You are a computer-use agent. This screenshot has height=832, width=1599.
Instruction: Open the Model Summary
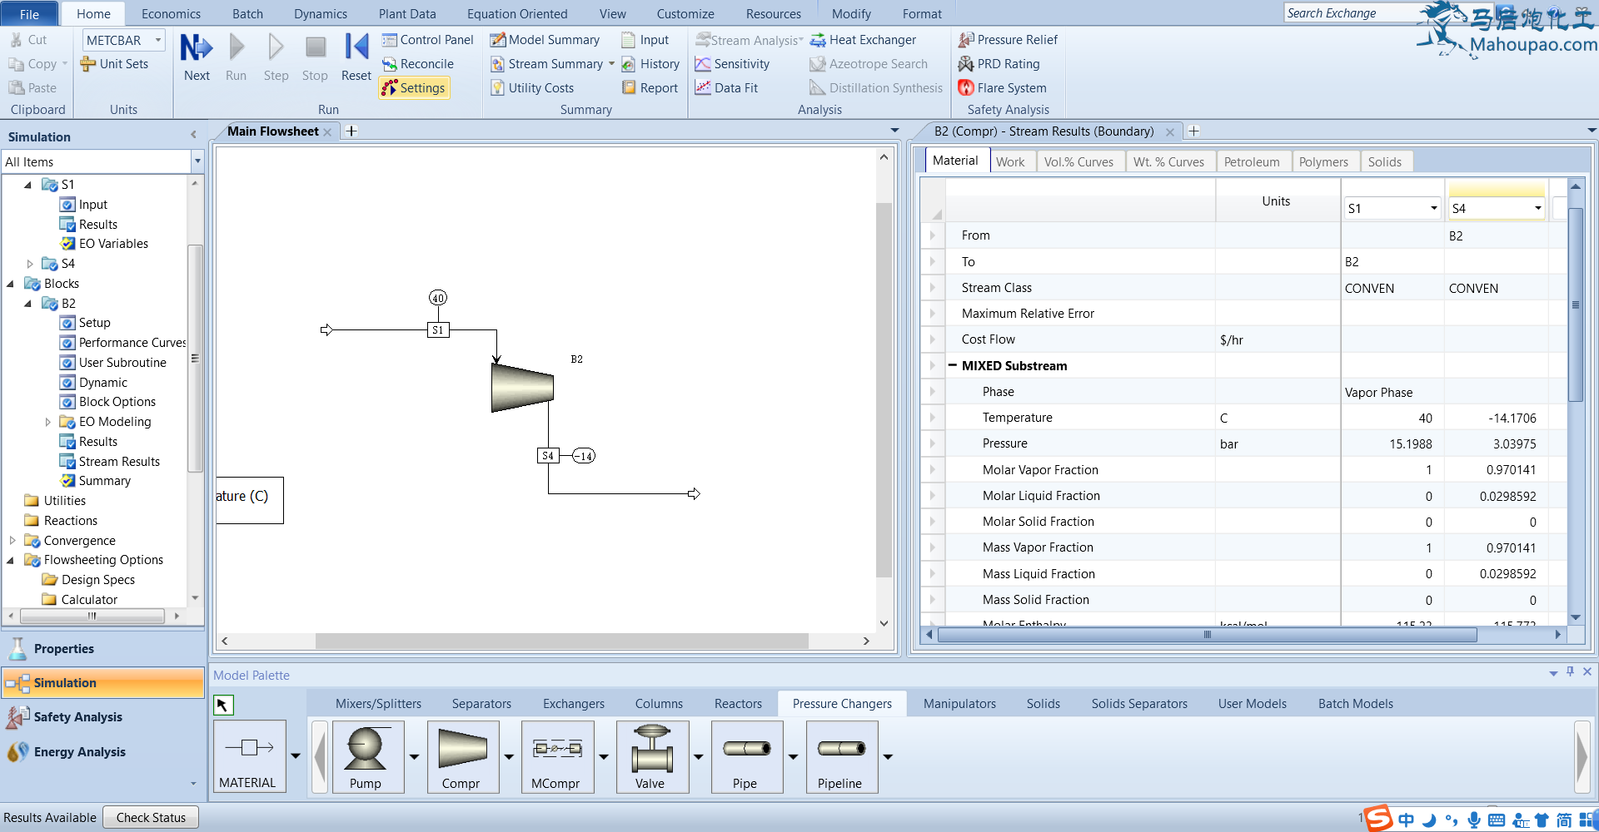coord(545,40)
